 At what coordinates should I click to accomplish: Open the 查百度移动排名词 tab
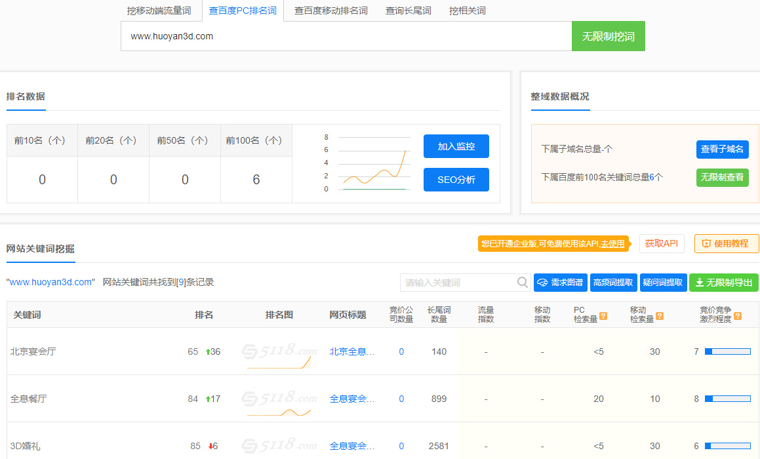331,10
